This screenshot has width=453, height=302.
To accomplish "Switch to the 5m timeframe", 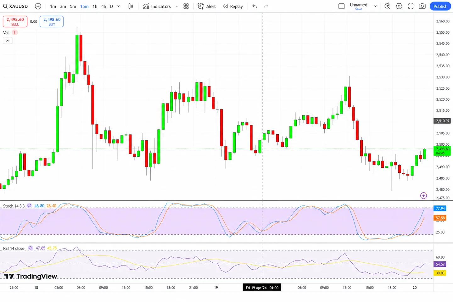I will coord(73,6).
